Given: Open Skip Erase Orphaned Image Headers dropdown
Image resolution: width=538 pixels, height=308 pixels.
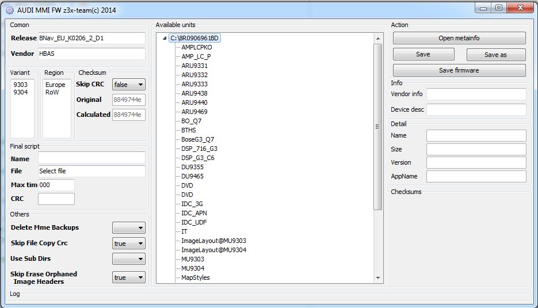Looking at the screenshot, I should [x=129, y=277].
